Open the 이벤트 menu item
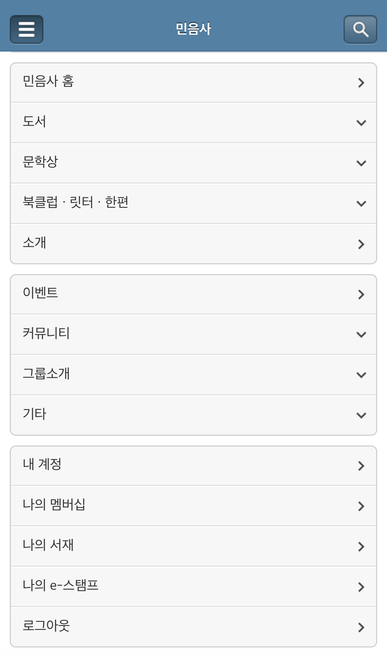387x654 pixels. (40, 293)
